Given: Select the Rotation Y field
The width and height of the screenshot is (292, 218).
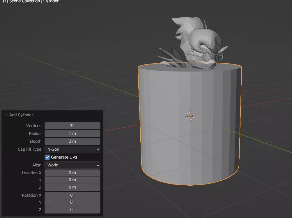Looking at the screenshot, I should [x=72, y=202].
